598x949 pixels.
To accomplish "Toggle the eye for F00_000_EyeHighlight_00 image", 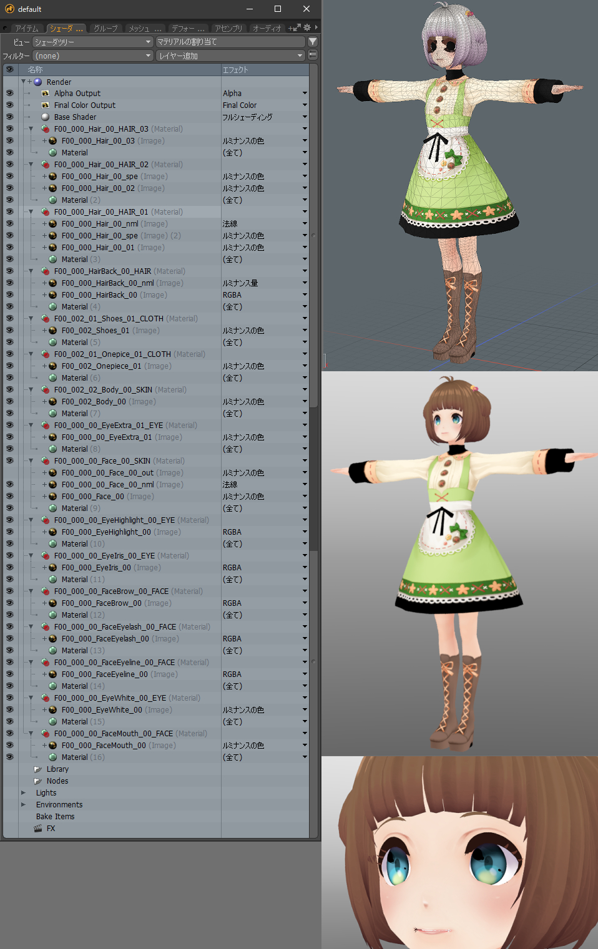I will click(x=9, y=532).
